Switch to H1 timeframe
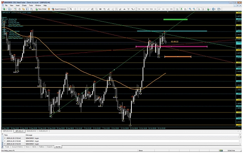243x153 pixels. click(x=155, y=9)
